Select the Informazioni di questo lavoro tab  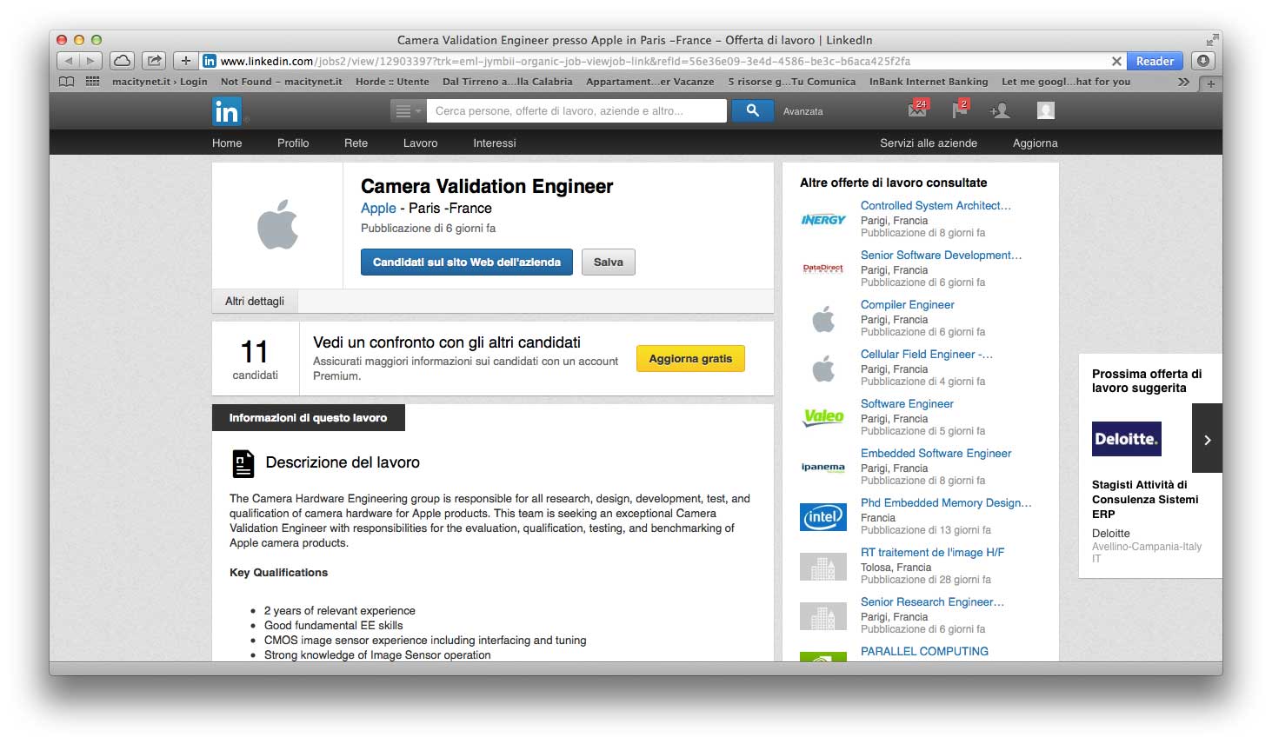point(309,418)
